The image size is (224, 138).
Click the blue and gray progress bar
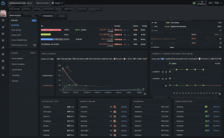tap(54, 39)
